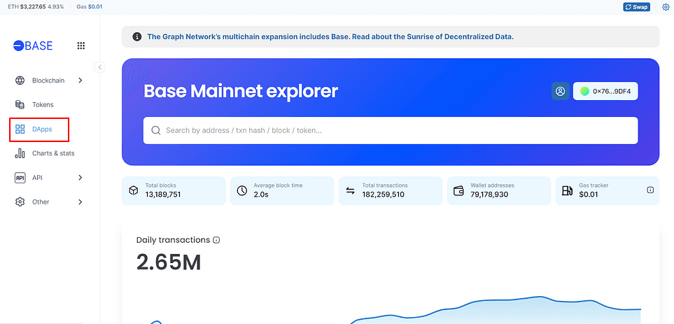Click the 2.65M daily transactions value
Screen dimensions: 674x324
pyautogui.click(x=169, y=262)
